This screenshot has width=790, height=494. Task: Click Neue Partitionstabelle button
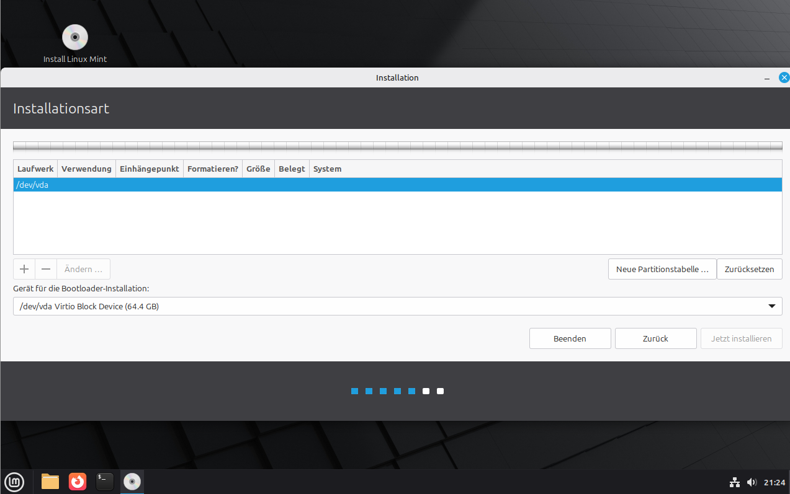click(x=662, y=270)
